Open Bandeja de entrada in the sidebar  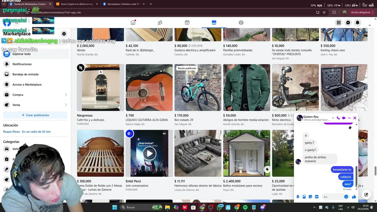tap(35, 74)
